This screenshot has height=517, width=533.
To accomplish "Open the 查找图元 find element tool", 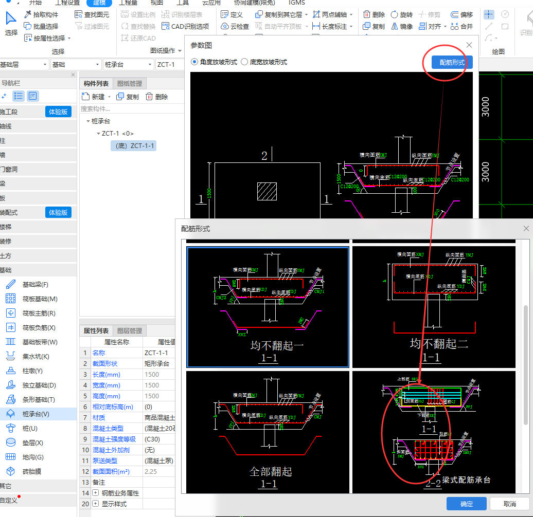I will (92, 14).
